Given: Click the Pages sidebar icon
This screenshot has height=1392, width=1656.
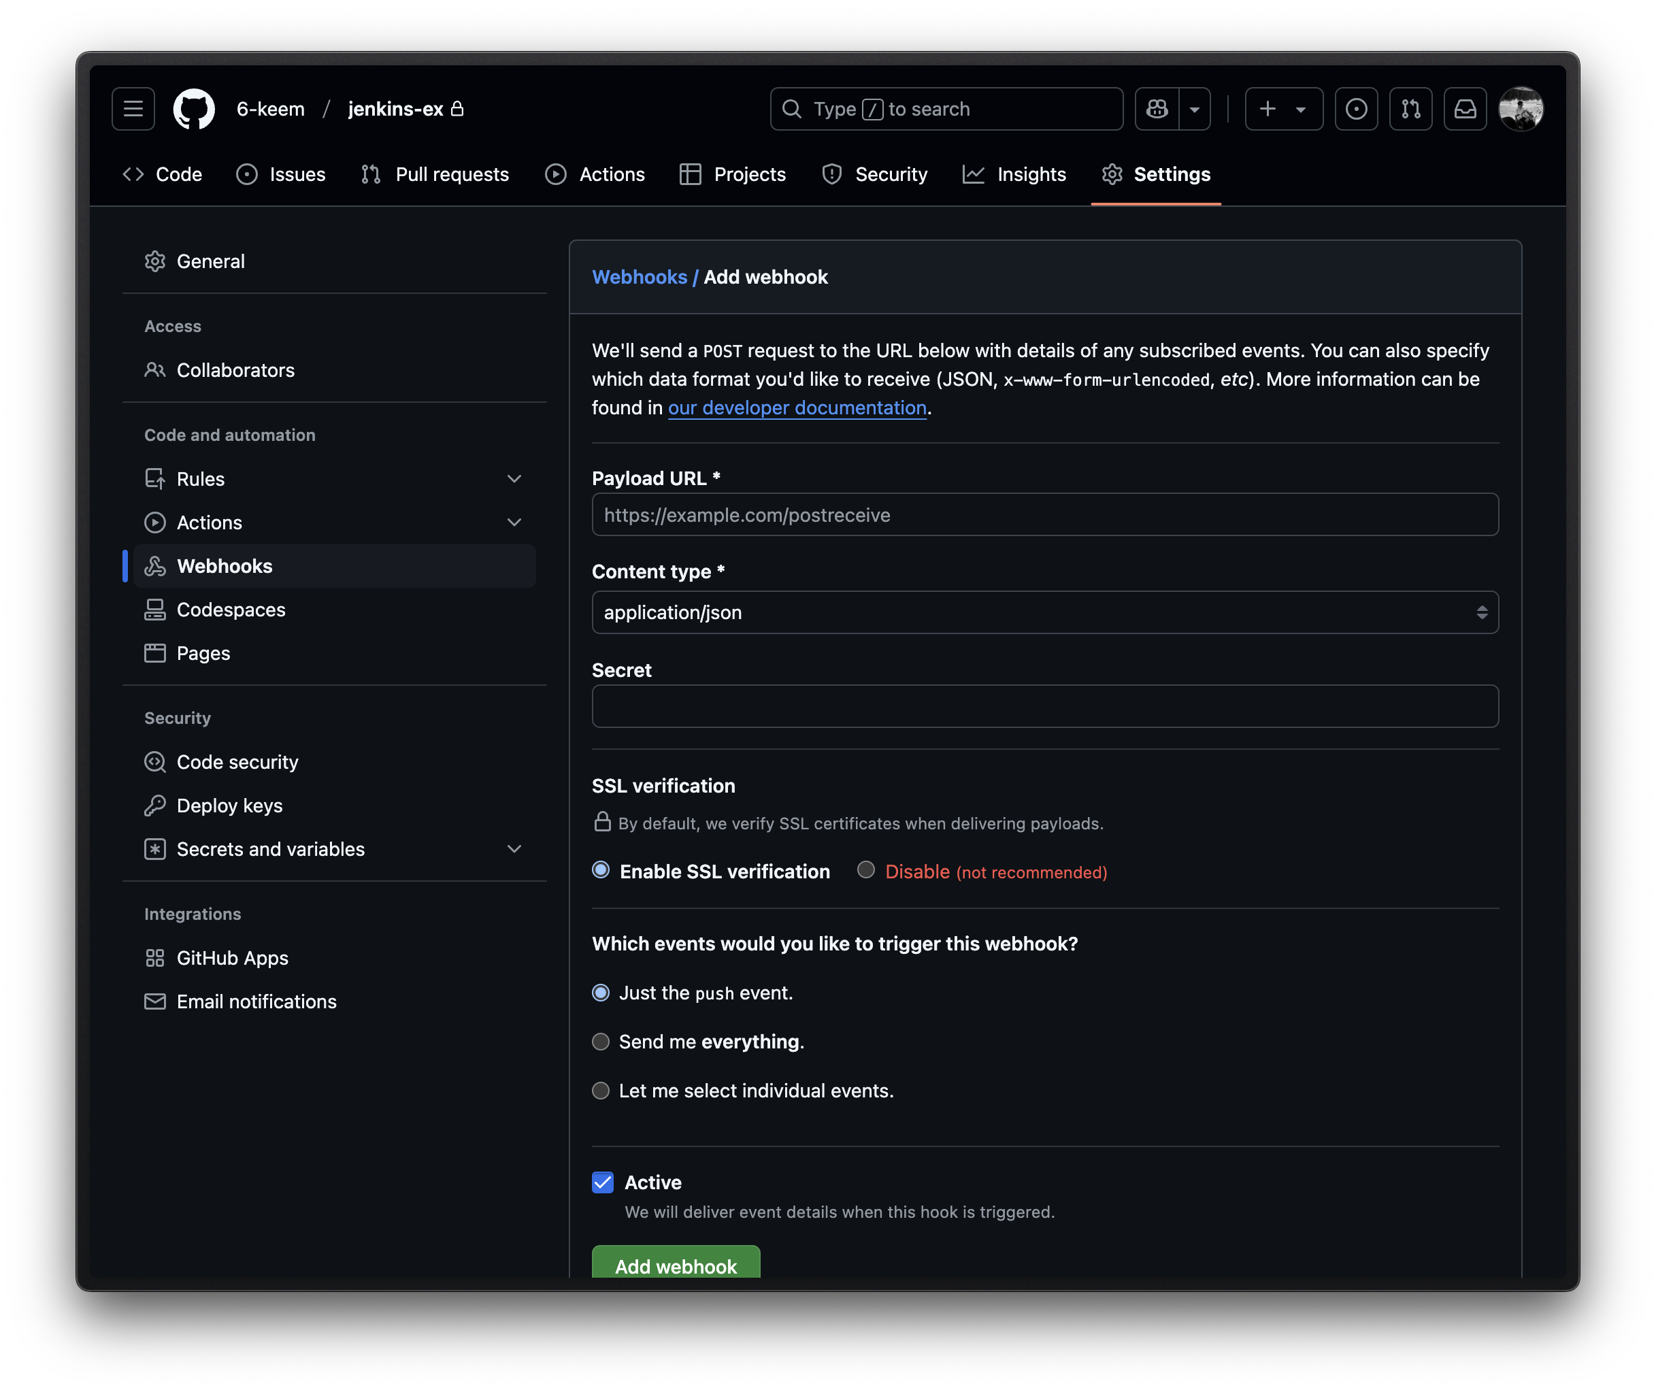Looking at the screenshot, I should pos(154,653).
